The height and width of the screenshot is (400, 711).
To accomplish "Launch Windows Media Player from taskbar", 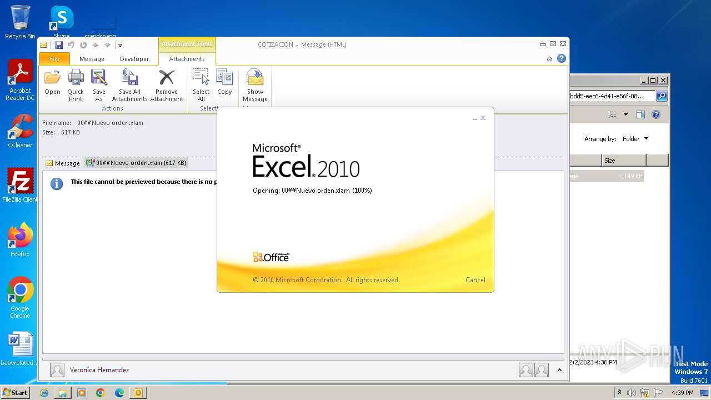I will coord(82,393).
